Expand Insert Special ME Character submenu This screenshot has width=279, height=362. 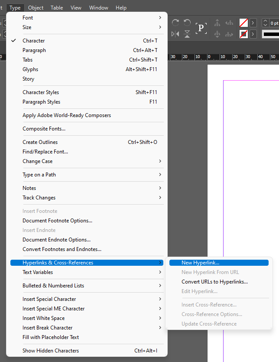point(87,309)
